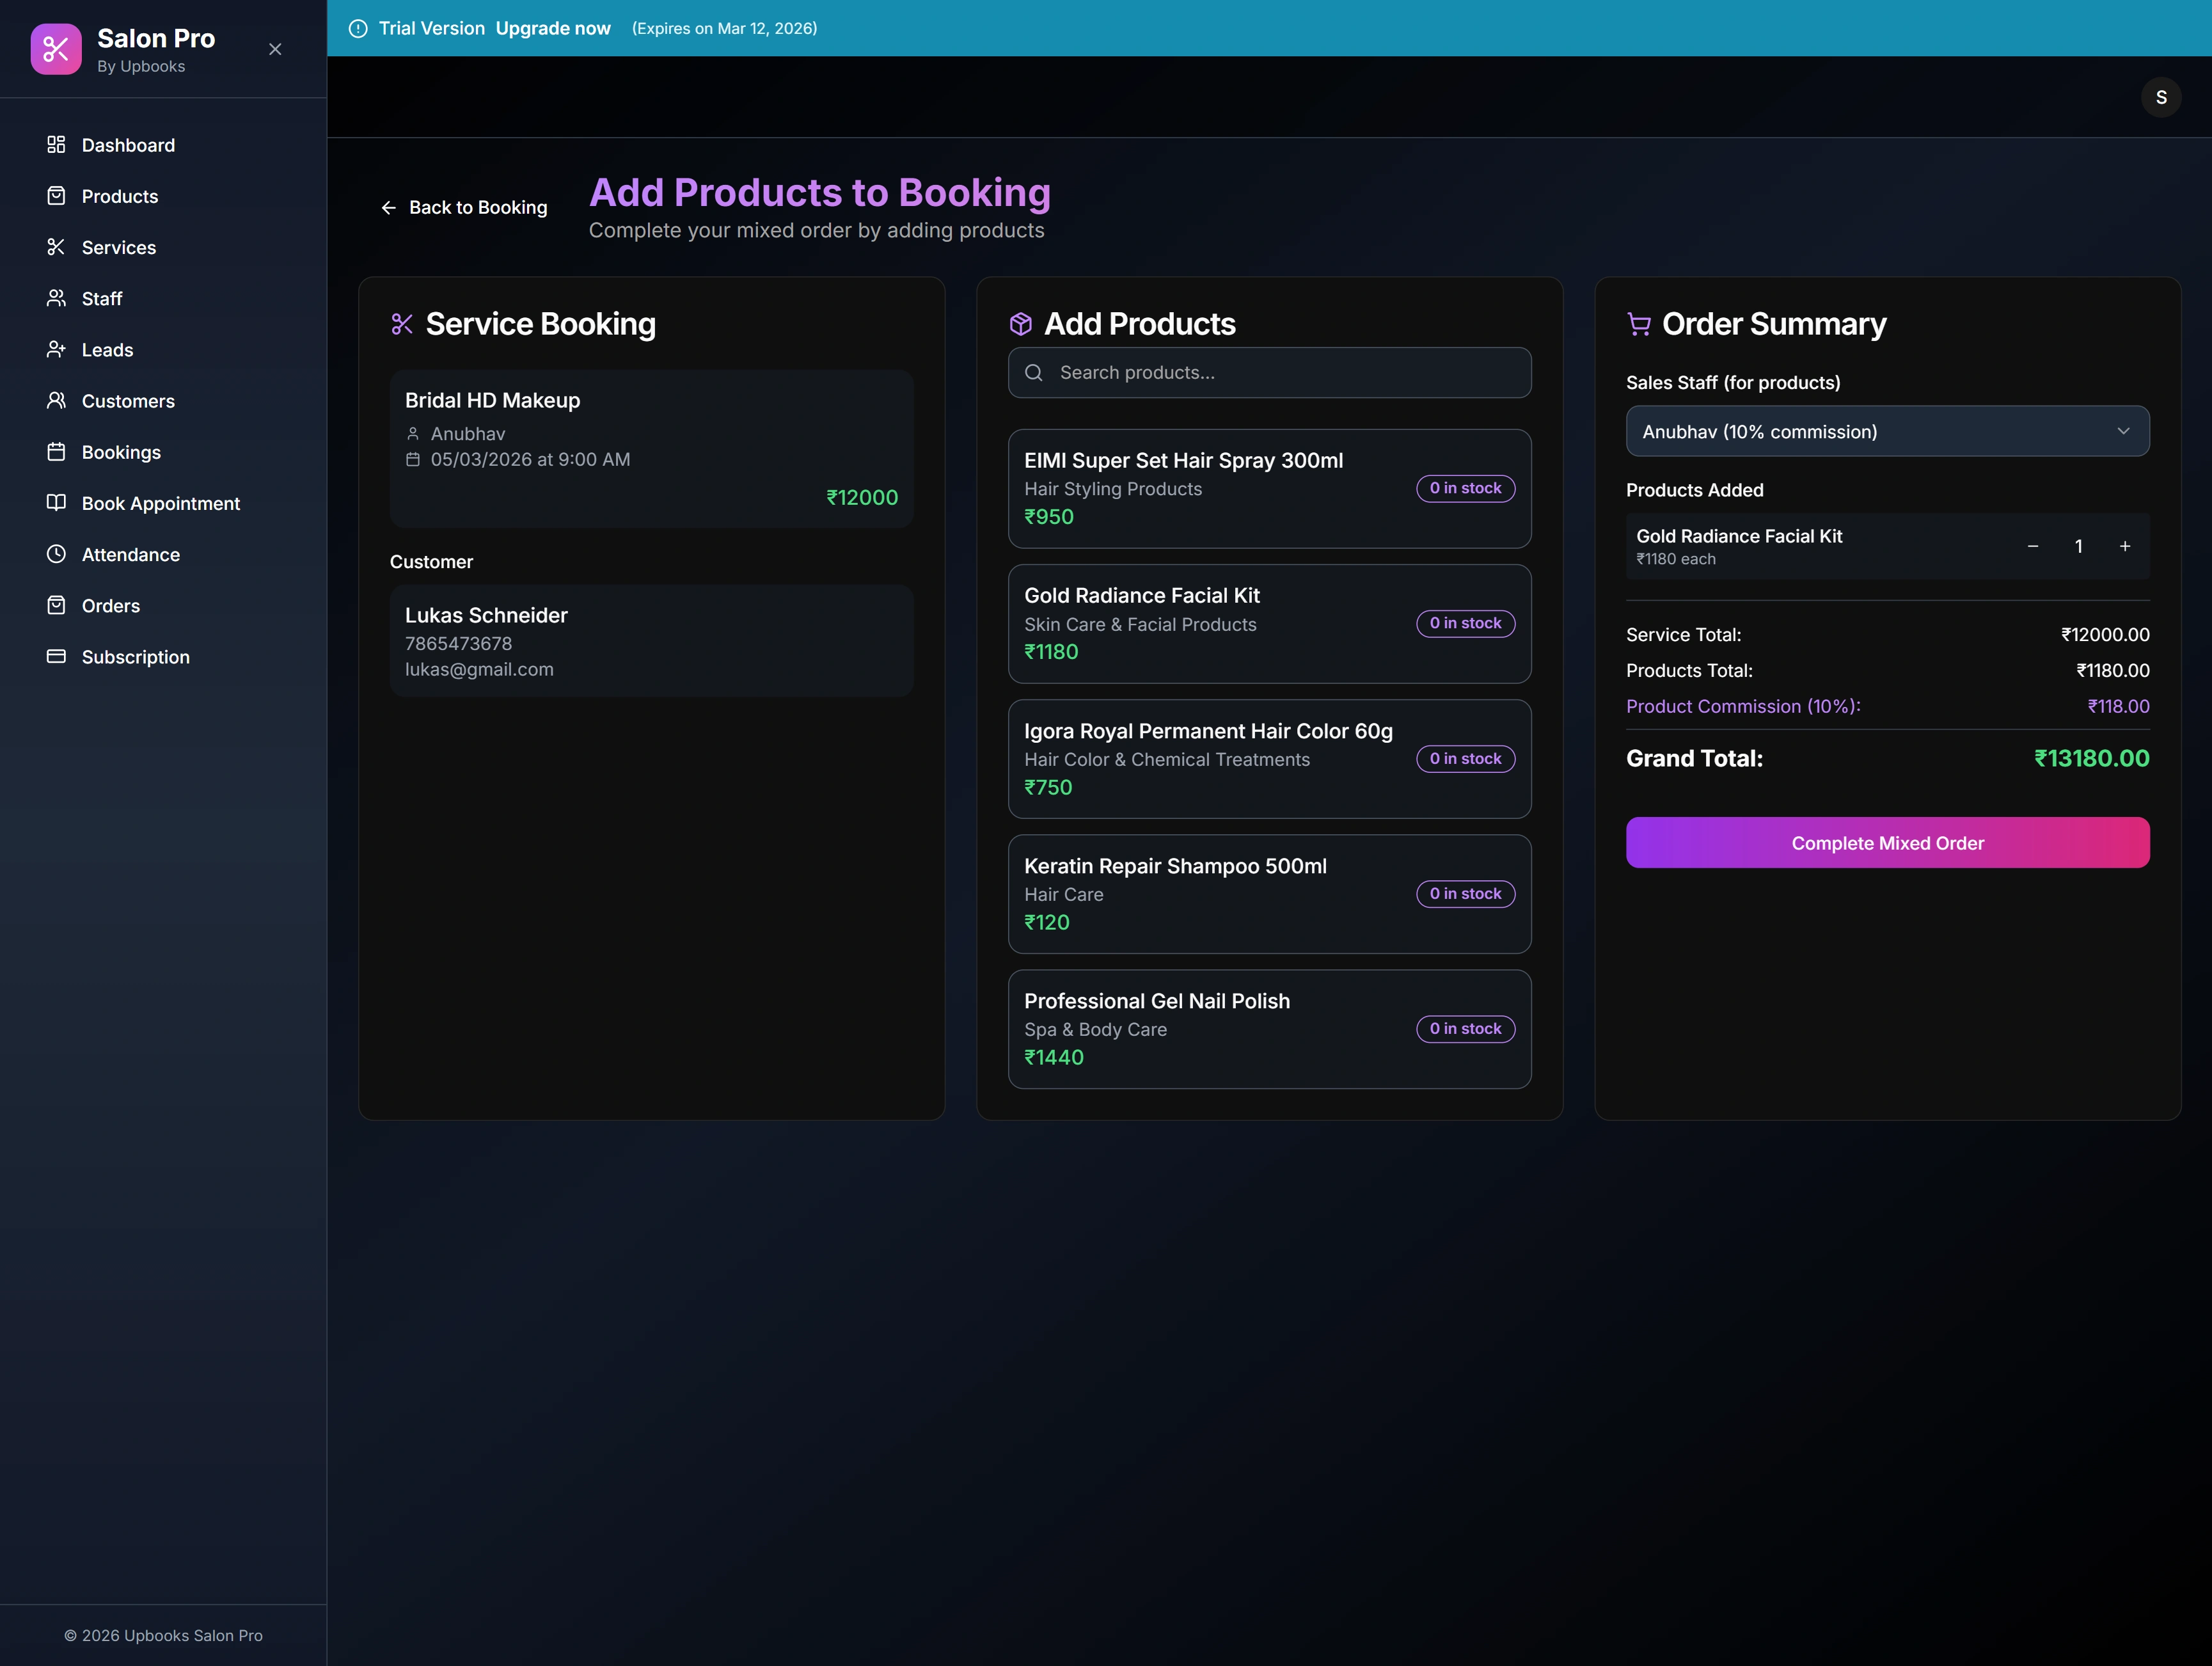Open the profile avatar in the top bar

click(x=2161, y=96)
